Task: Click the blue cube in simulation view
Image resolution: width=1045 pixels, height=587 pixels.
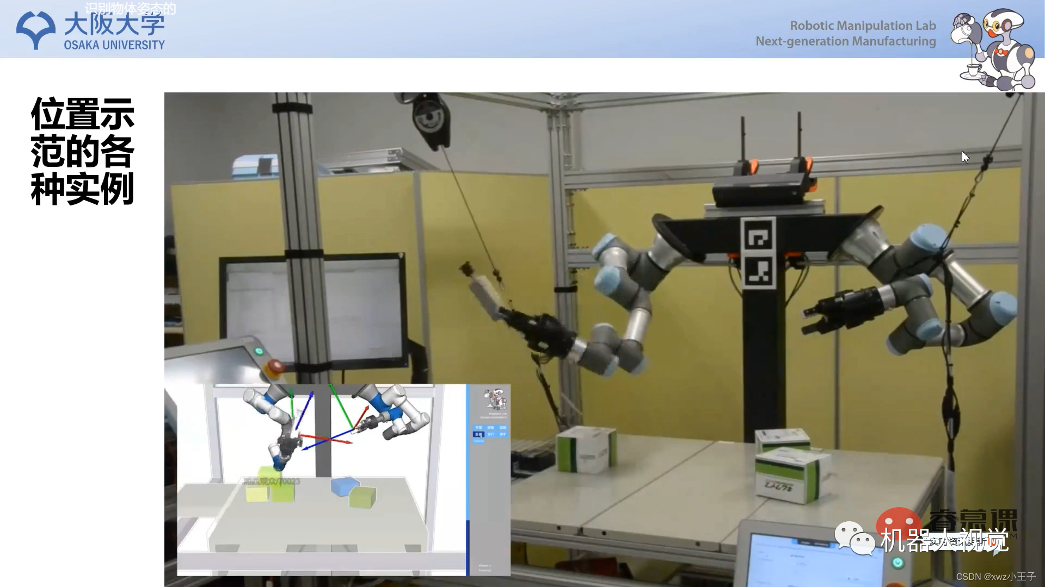Action: (344, 485)
